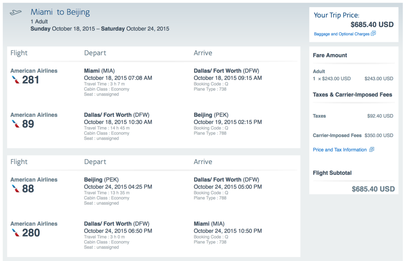Click the $685.40 USD trip price
The height and width of the screenshot is (261, 405).
[x=372, y=25]
